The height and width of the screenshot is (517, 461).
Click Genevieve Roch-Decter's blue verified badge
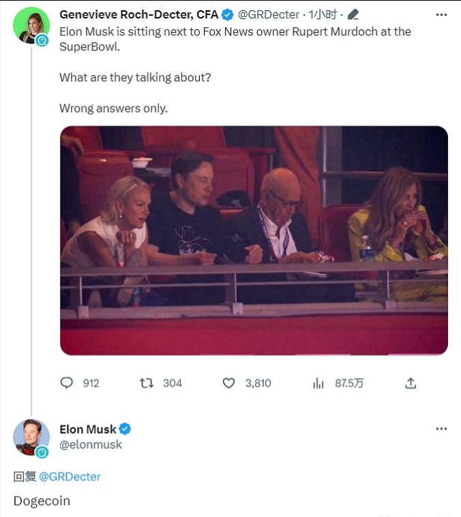coord(228,14)
